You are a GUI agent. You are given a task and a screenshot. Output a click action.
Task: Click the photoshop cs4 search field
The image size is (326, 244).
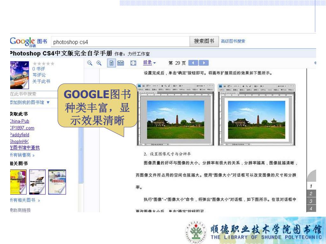click(x=120, y=42)
